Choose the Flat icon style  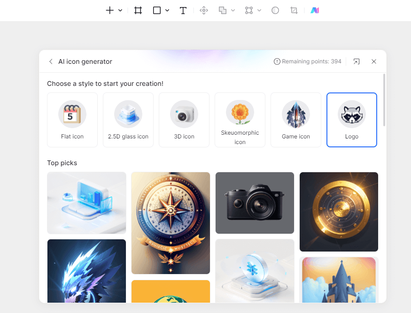click(72, 120)
